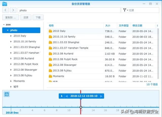Sort by 文件类型 column header
The width and height of the screenshot is (162, 117).
click(x=124, y=25)
